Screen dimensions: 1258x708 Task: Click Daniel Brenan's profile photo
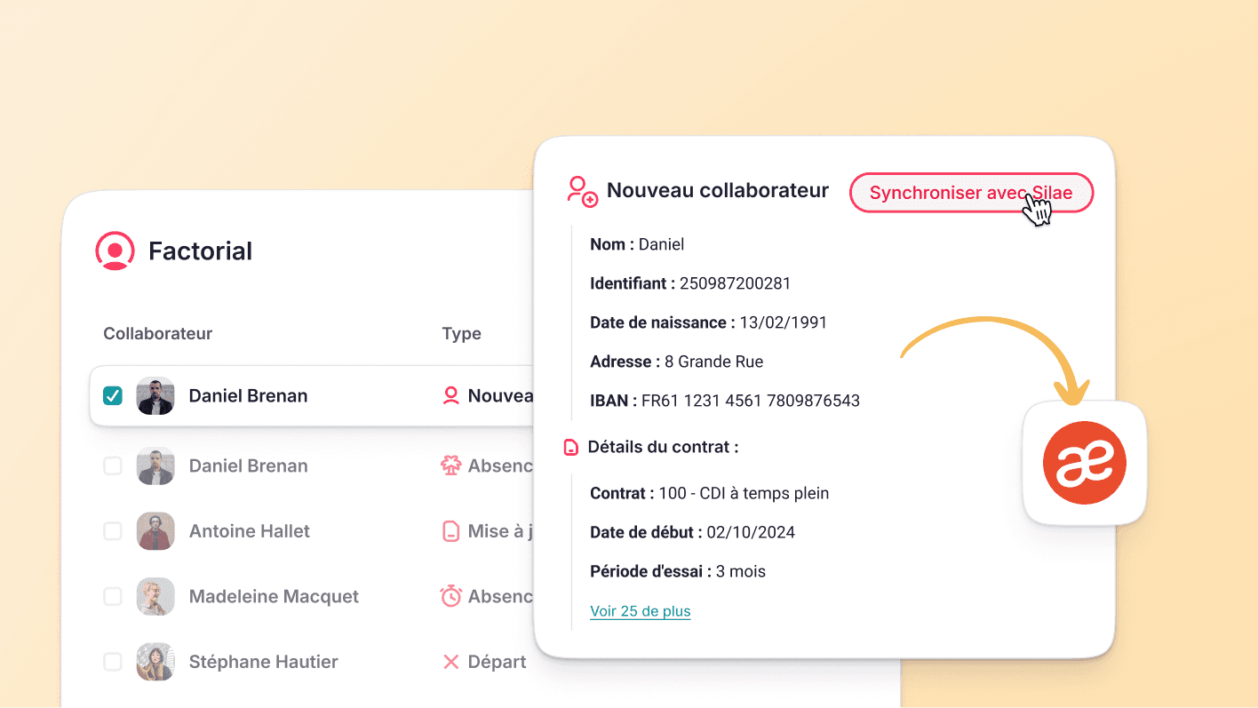tap(155, 395)
